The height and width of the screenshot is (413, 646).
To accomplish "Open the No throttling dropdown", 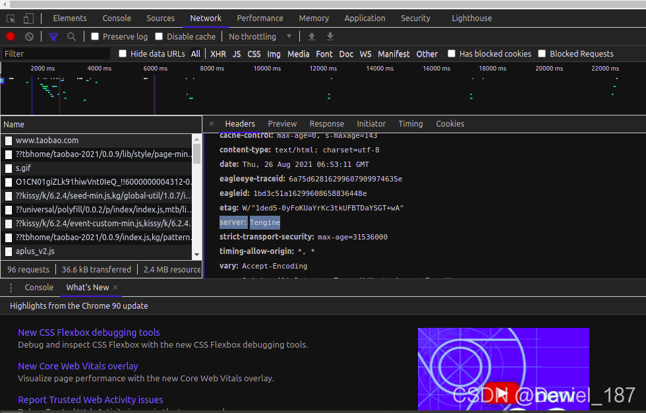I will (260, 37).
